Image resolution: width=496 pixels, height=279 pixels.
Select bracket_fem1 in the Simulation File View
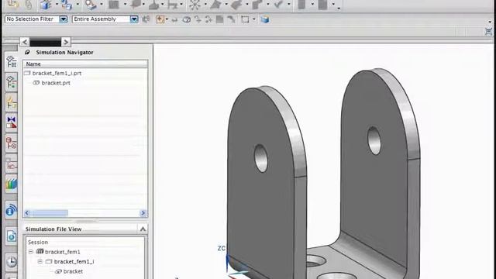pos(62,252)
